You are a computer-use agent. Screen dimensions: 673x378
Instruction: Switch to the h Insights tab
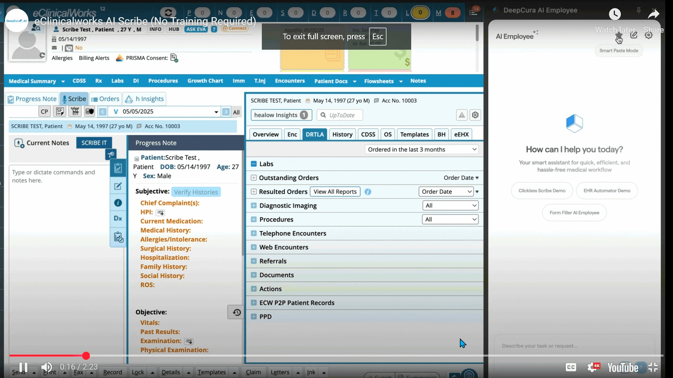coord(144,99)
